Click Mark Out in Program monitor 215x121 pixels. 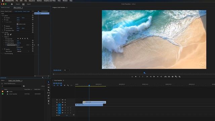click(142, 77)
